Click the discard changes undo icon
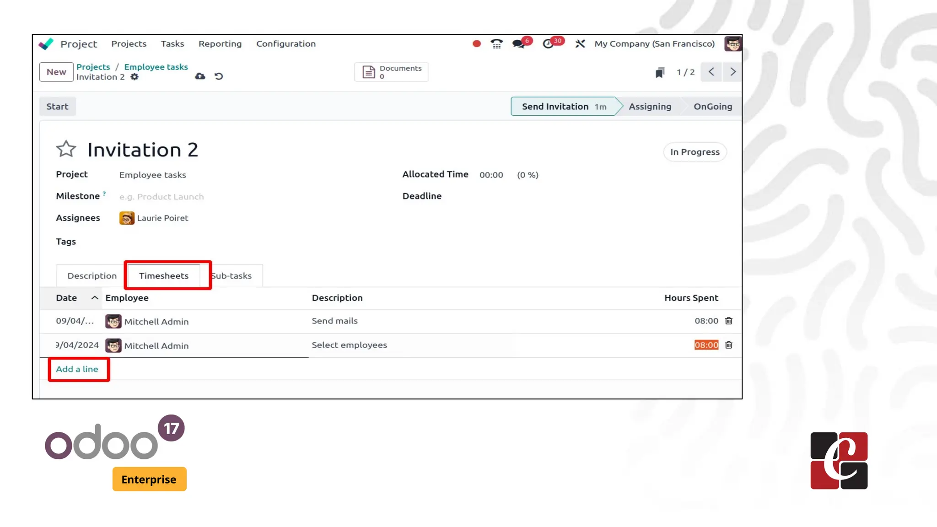The width and height of the screenshot is (937, 527). [219, 76]
